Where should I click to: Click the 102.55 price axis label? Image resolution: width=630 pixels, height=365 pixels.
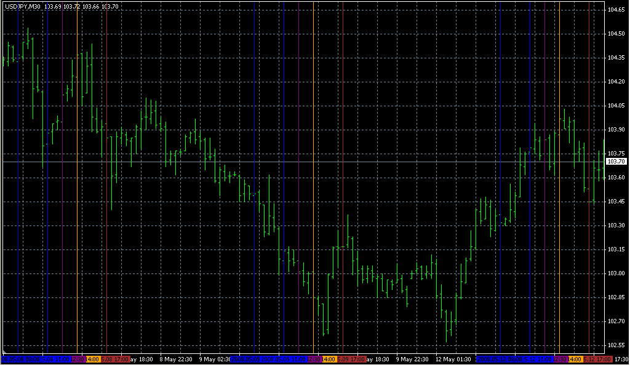point(616,345)
